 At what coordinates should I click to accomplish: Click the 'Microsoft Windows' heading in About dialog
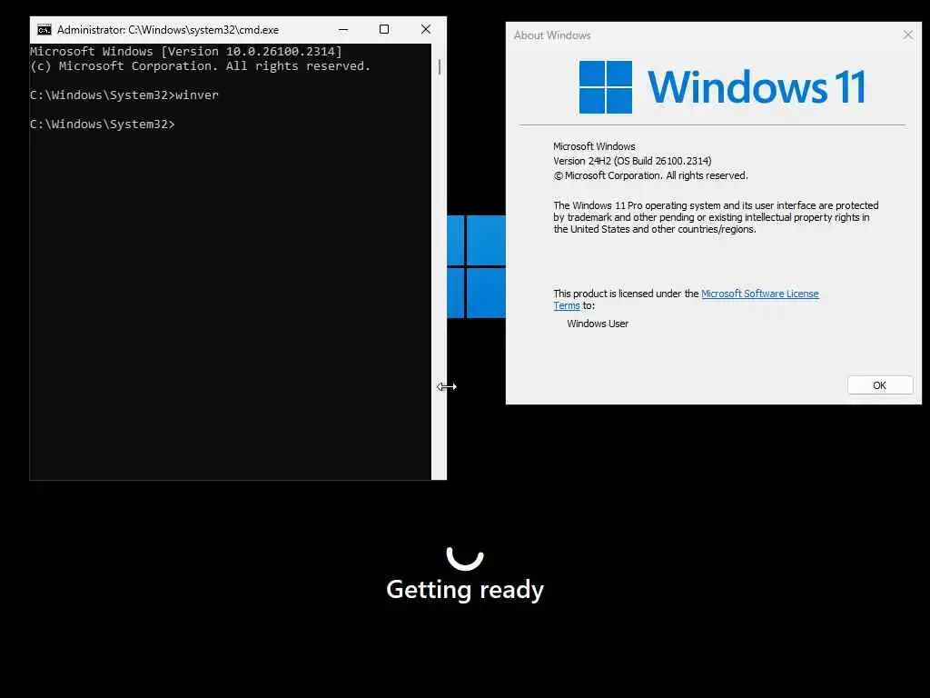(x=594, y=146)
